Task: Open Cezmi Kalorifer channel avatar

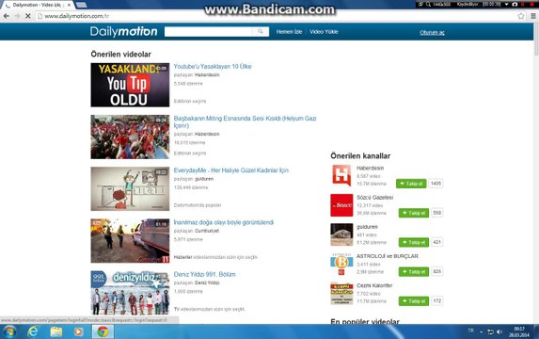Action: (x=341, y=293)
